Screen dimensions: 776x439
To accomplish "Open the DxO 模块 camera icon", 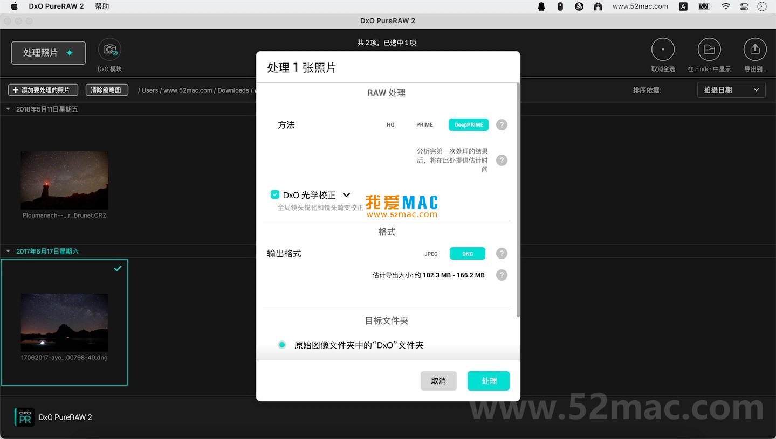I will click(x=110, y=50).
